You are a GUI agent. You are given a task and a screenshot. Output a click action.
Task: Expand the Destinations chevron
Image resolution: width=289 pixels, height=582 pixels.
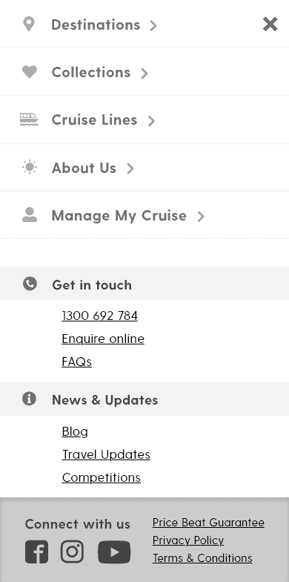coord(153,25)
